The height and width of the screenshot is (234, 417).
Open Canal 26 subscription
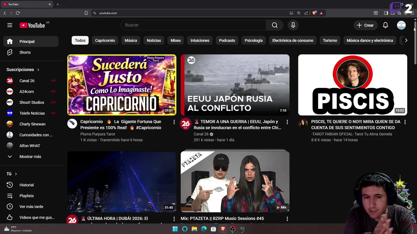click(x=31, y=81)
